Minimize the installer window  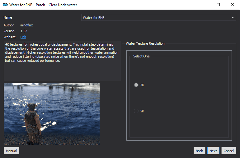(204, 5)
